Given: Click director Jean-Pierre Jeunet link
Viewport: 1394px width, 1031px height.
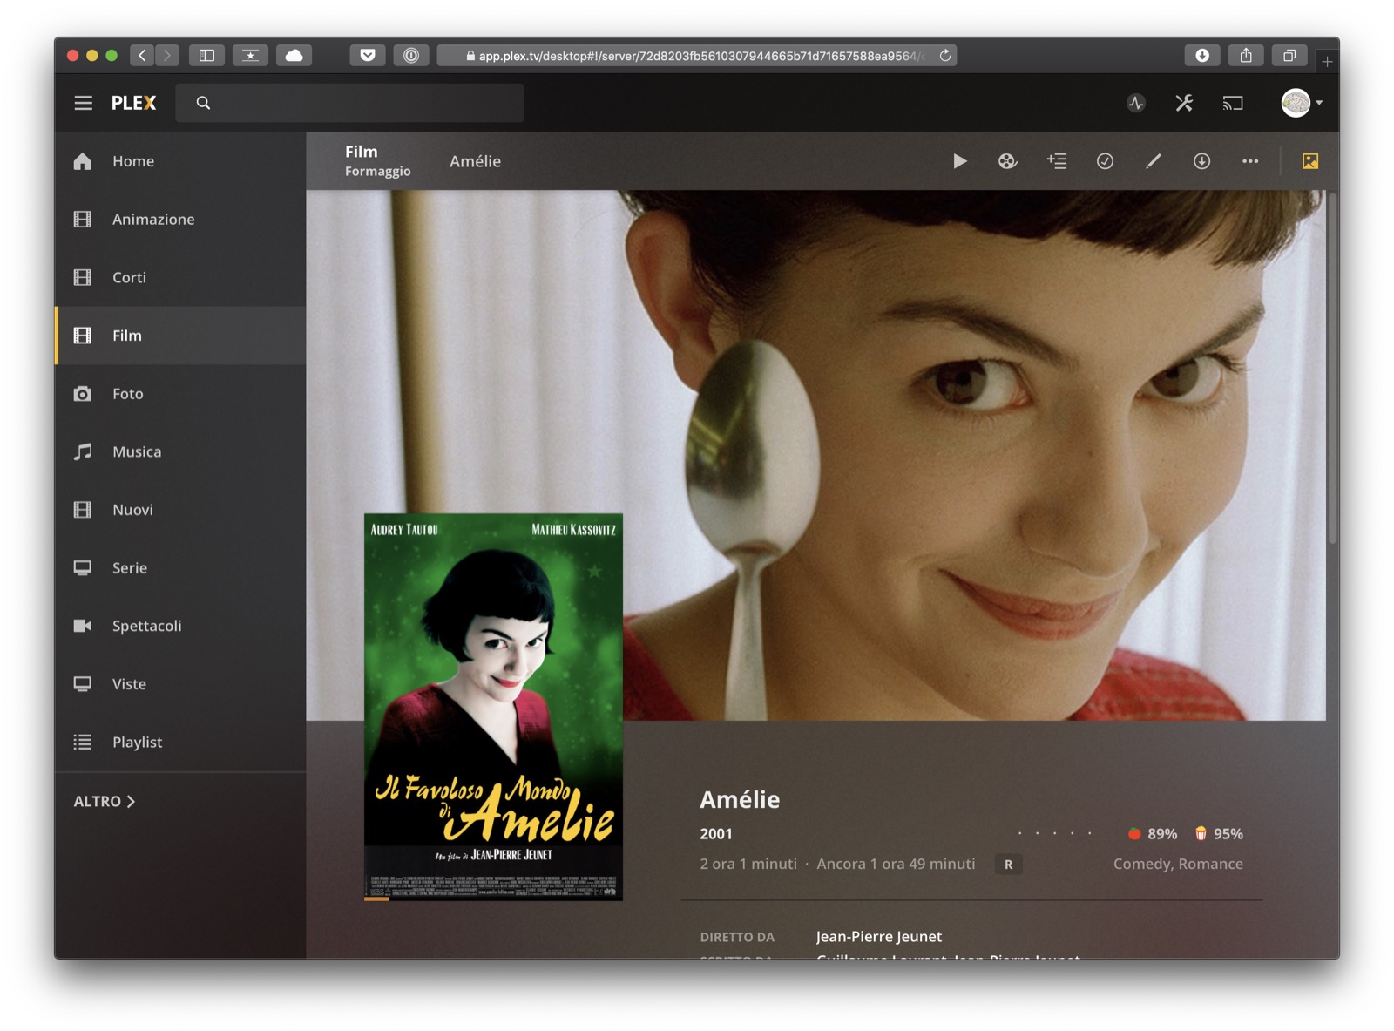Looking at the screenshot, I should (x=878, y=937).
